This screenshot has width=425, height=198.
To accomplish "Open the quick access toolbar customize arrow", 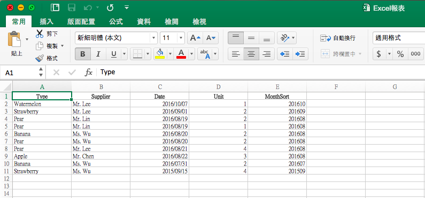I will point(127,7).
